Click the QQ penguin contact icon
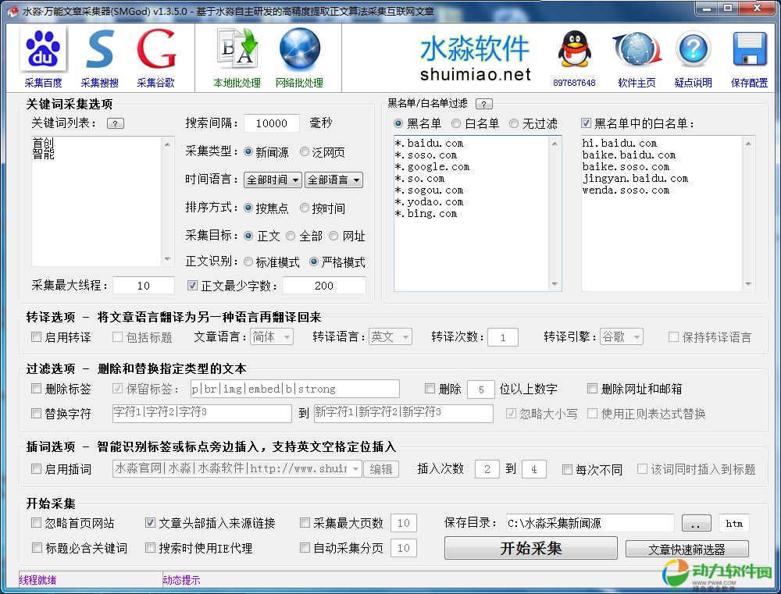 pyautogui.click(x=574, y=51)
